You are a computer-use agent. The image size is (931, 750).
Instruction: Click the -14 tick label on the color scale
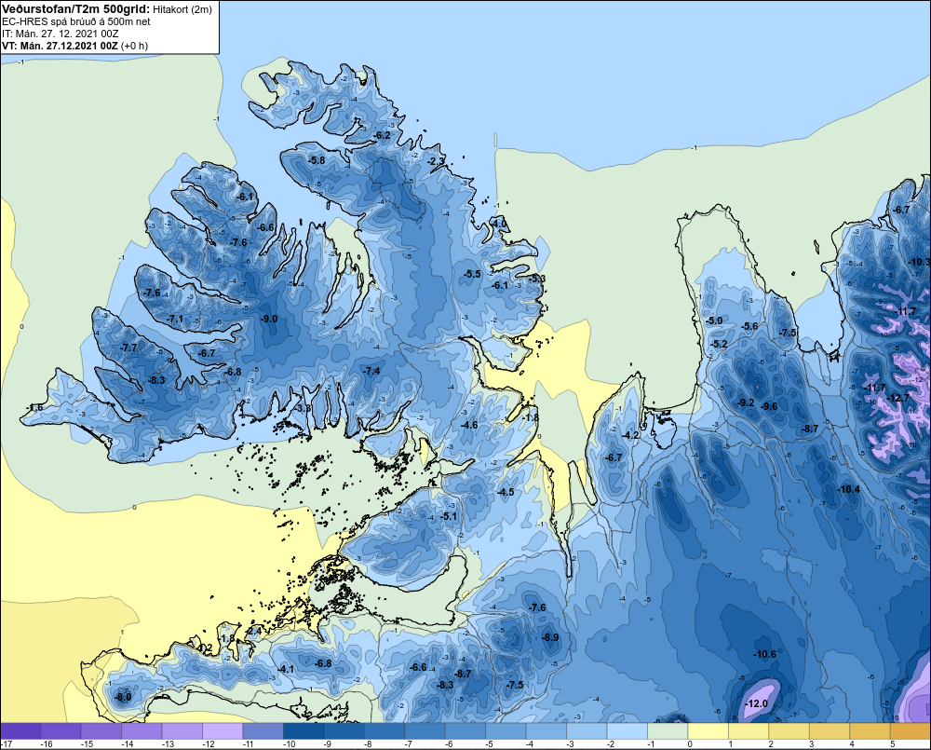pos(127,744)
